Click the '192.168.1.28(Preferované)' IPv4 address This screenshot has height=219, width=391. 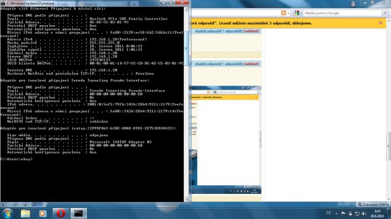coord(118,40)
